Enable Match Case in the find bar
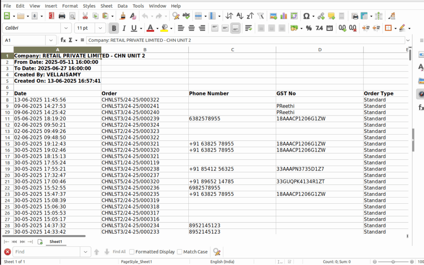 tap(180, 251)
